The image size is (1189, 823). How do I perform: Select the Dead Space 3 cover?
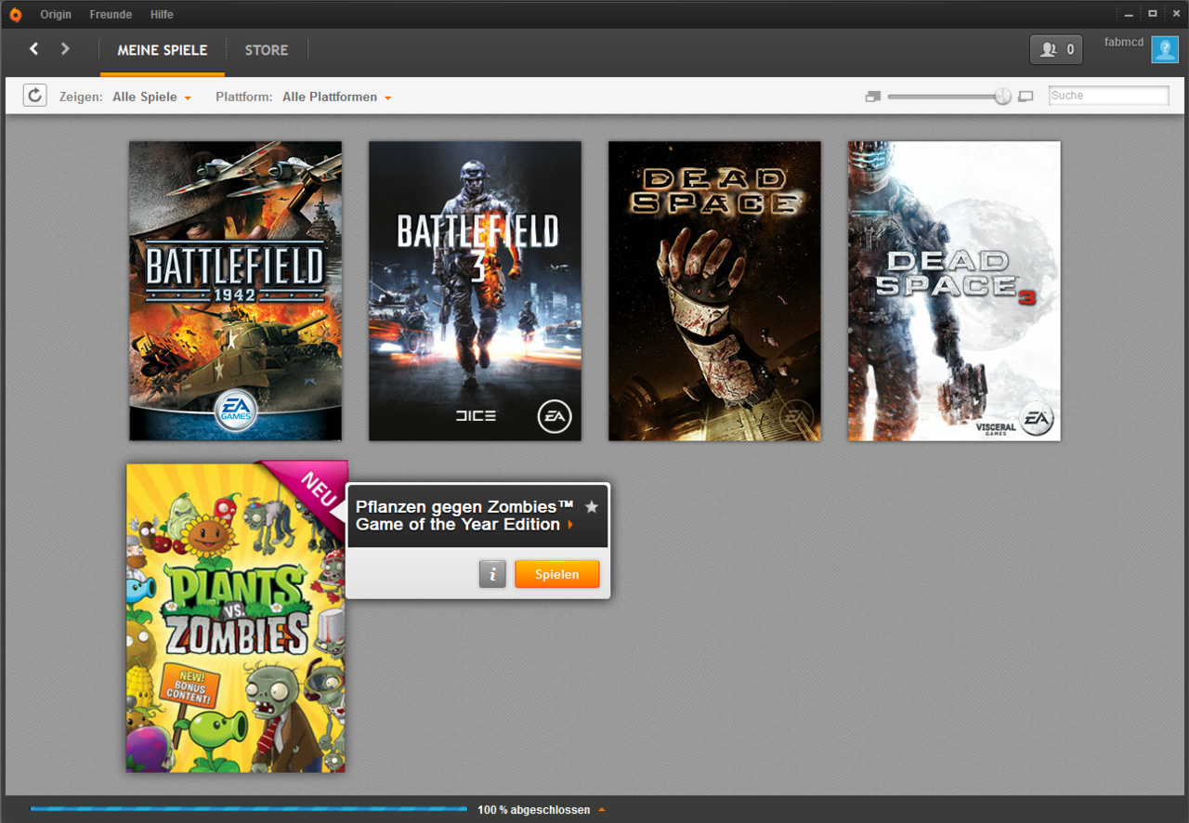pos(954,291)
